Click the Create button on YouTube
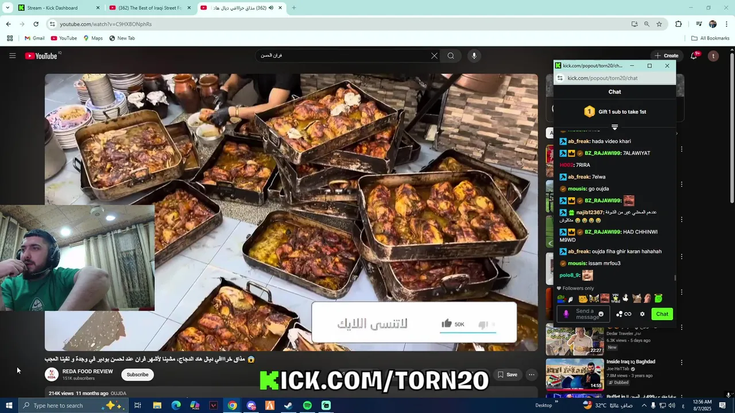 [667, 56]
